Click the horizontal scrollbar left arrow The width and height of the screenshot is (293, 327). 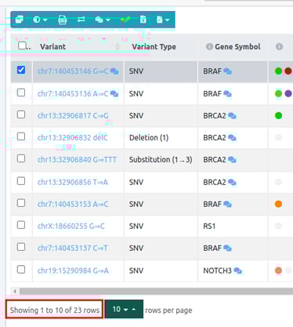(x=15, y=291)
